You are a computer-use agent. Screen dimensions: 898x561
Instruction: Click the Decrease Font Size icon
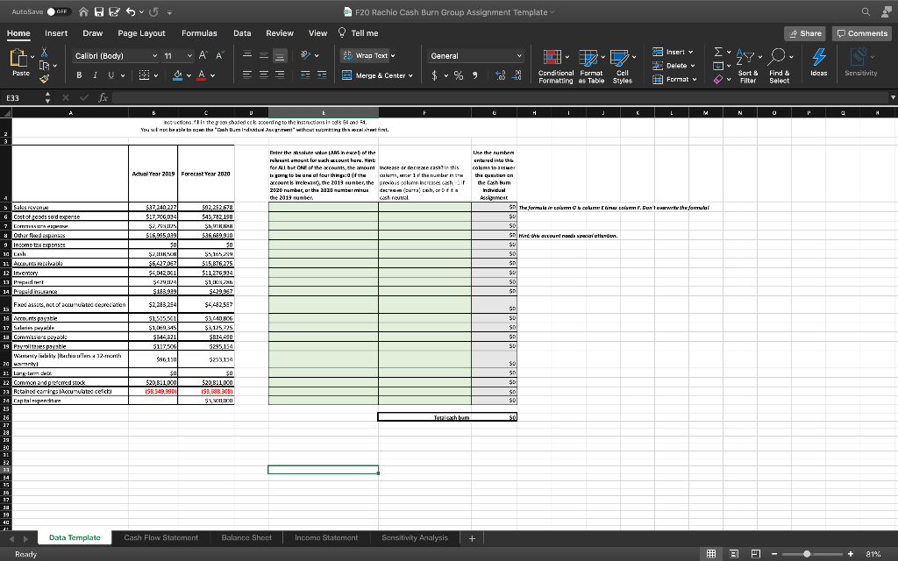219,55
